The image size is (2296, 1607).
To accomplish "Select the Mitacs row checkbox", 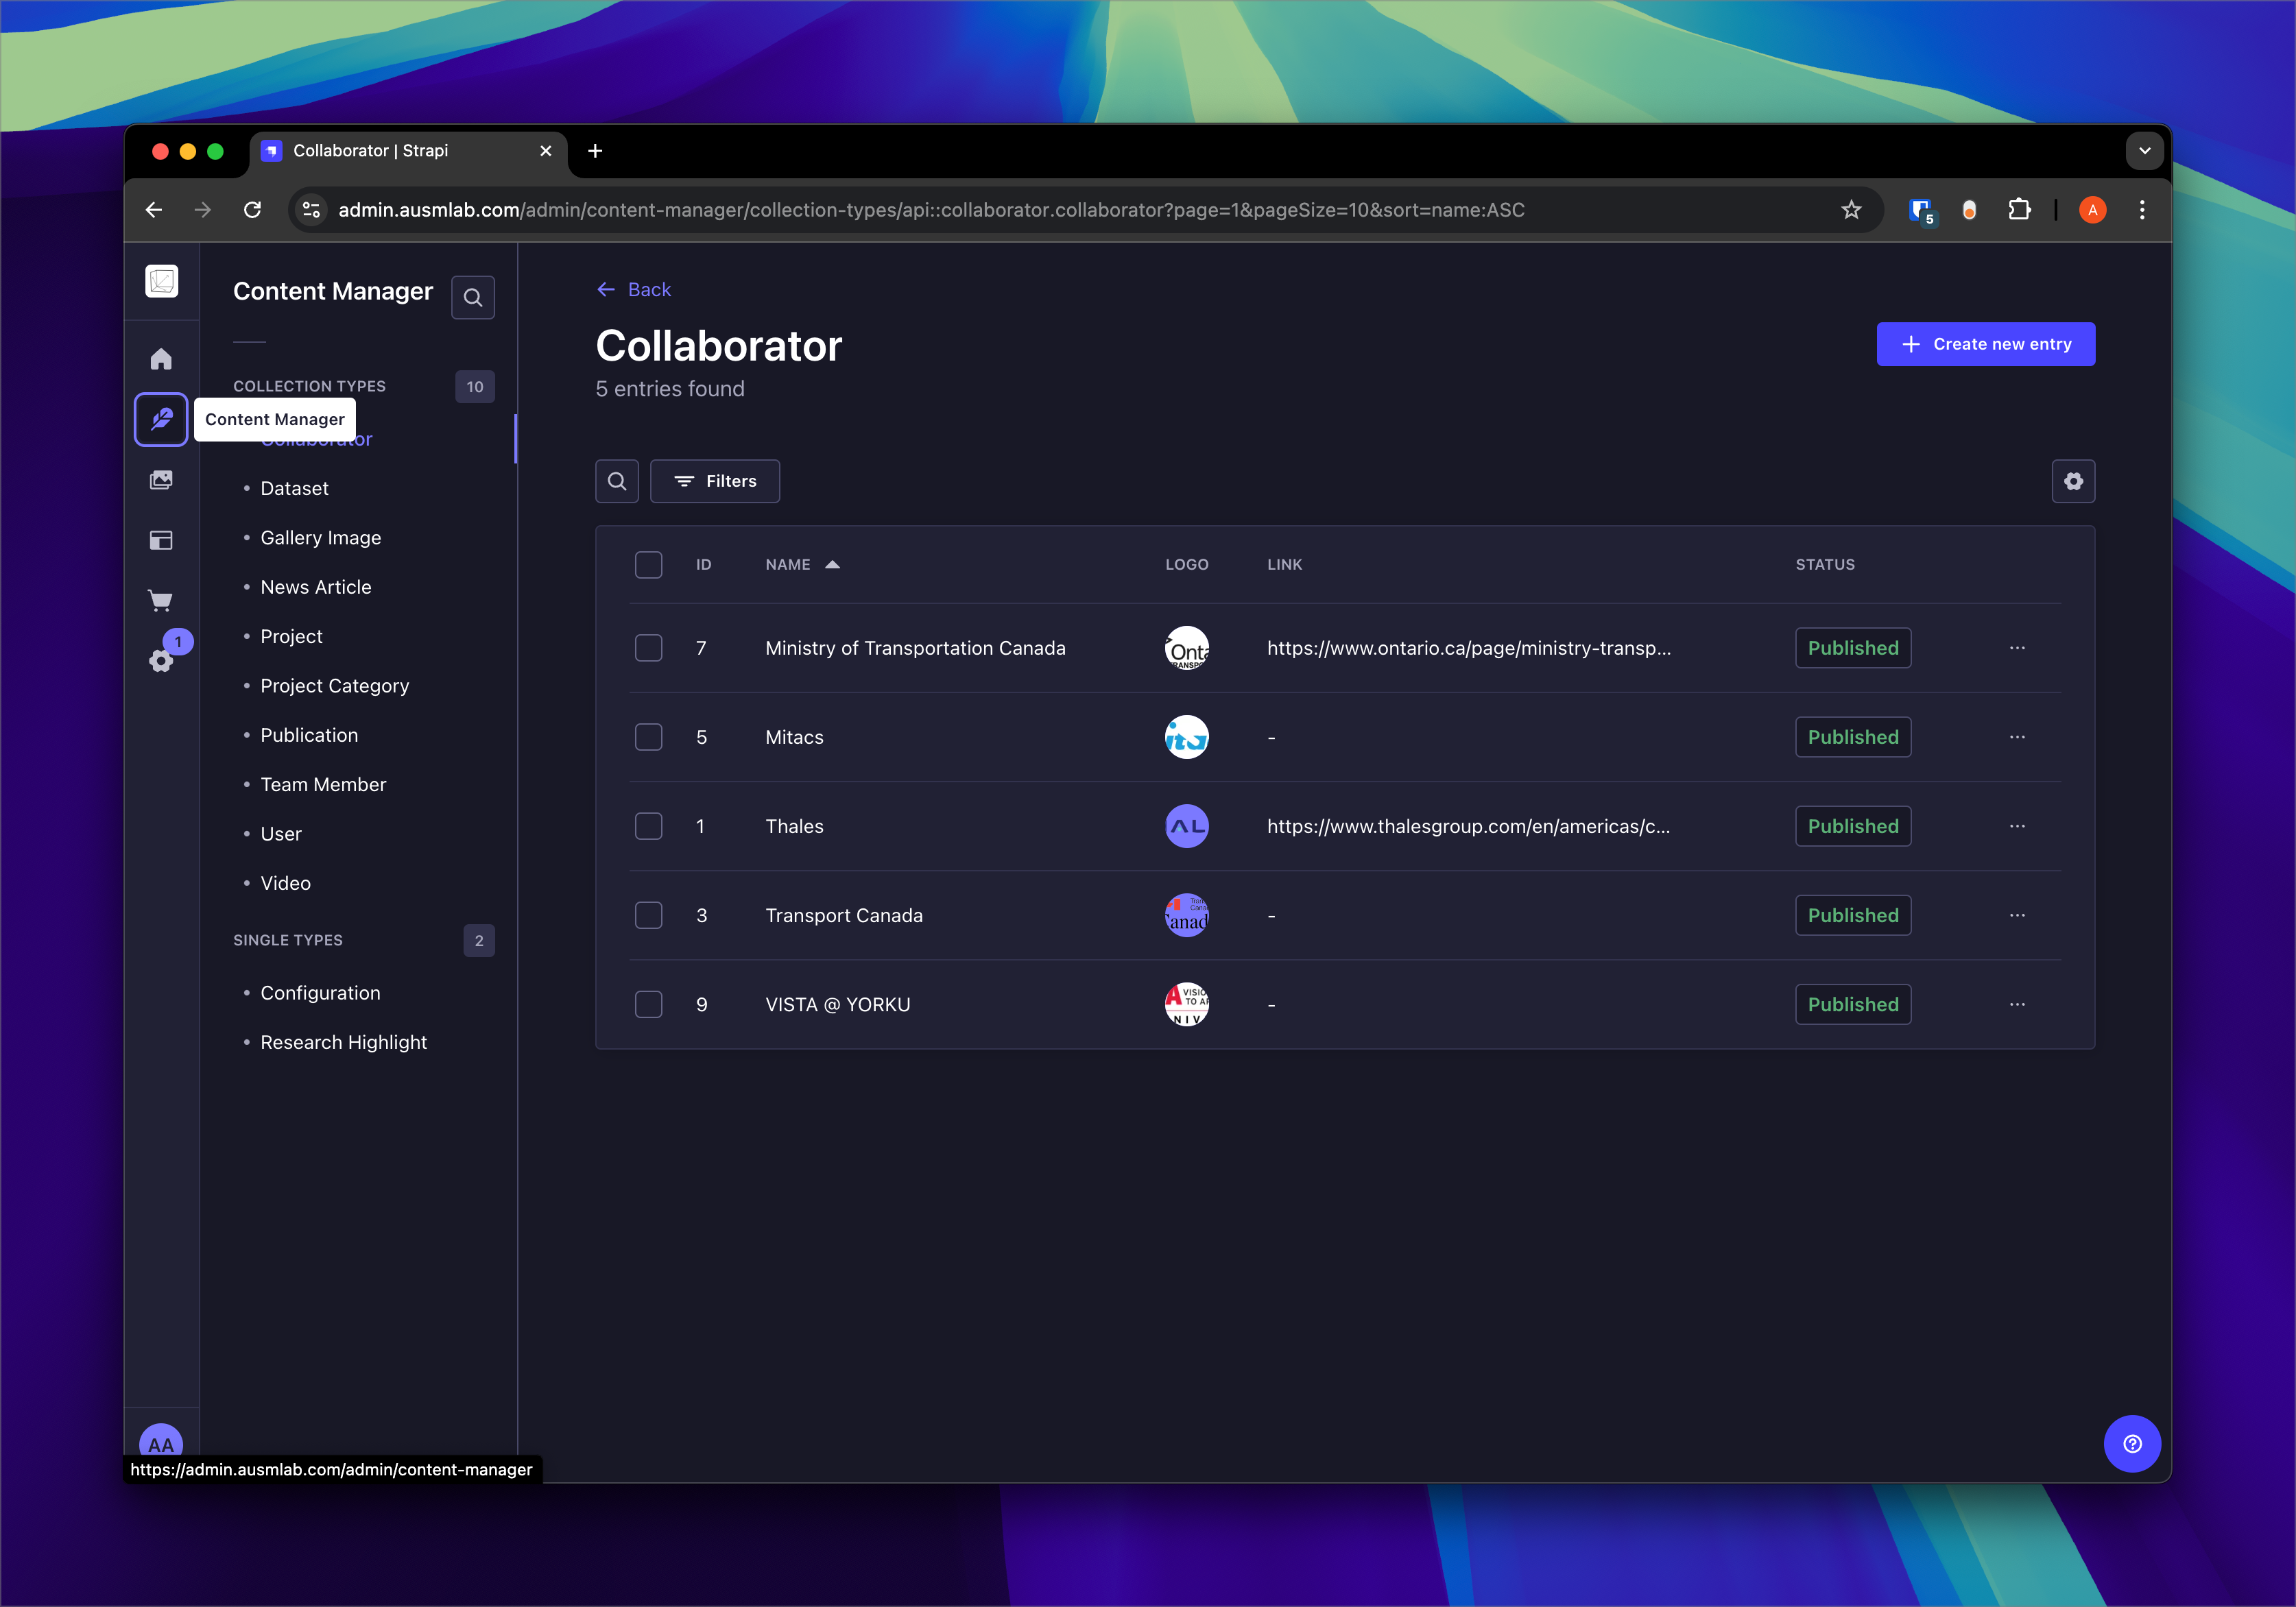I will (649, 737).
